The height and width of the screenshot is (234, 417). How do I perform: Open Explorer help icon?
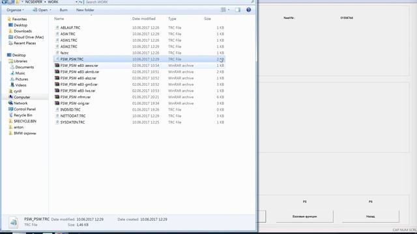(x=248, y=10)
